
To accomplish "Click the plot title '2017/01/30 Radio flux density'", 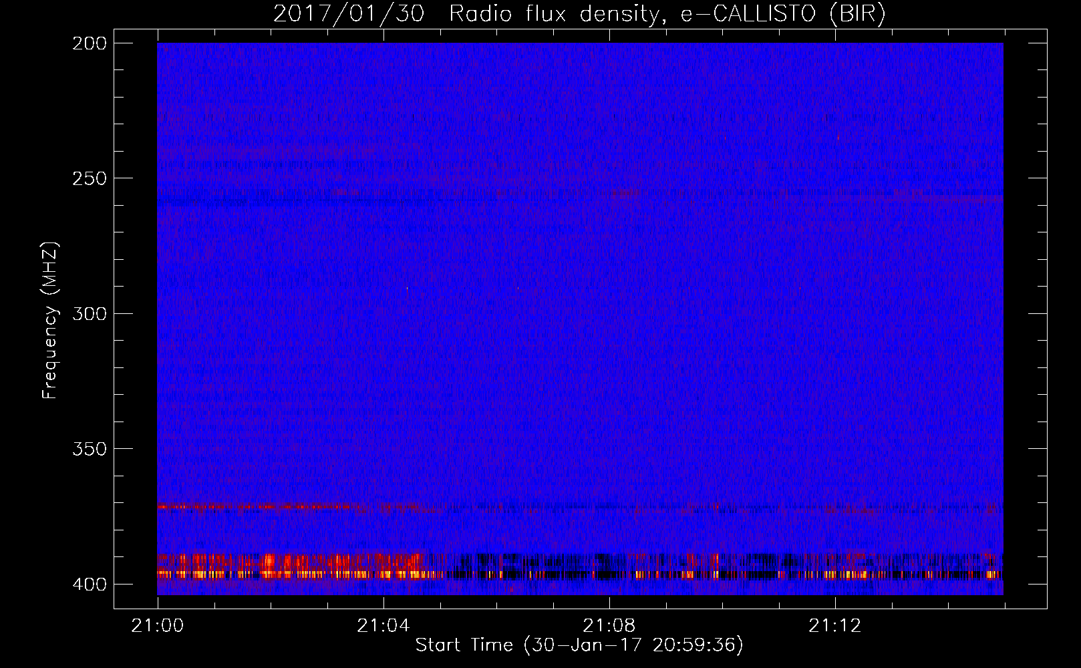I will tap(579, 13).
